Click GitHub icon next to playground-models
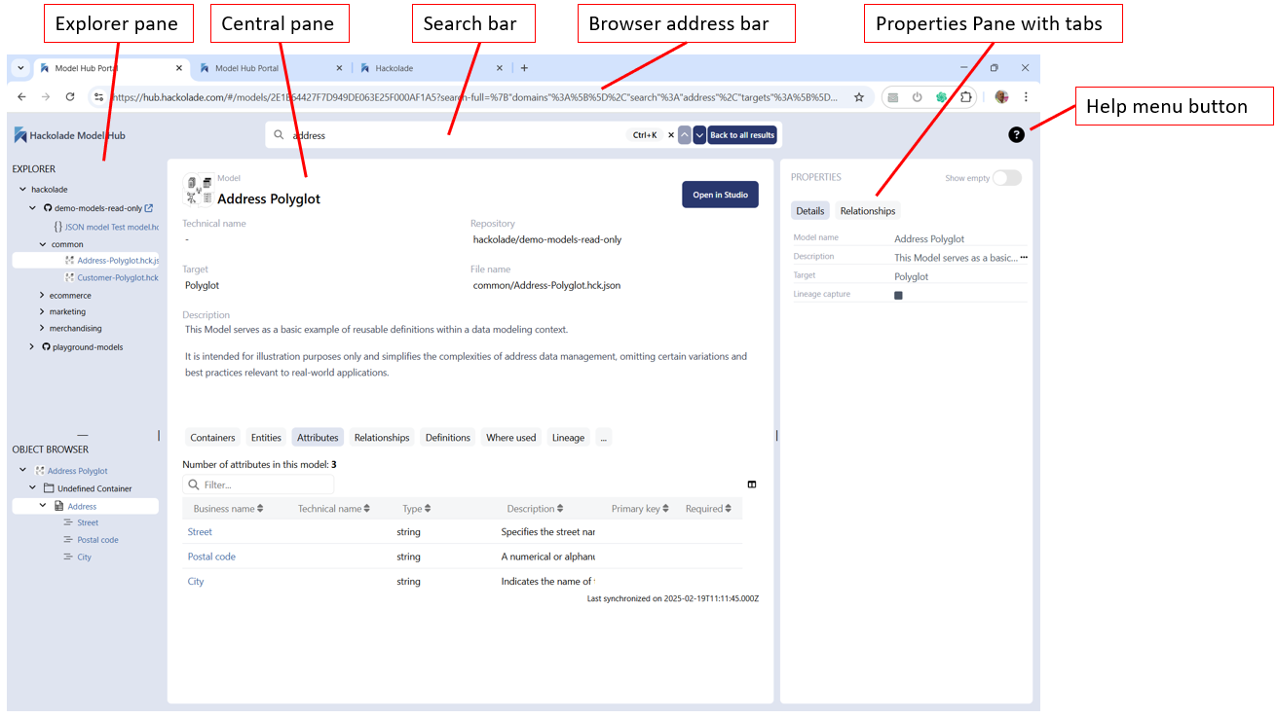The width and height of the screenshot is (1277, 718). point(46,346)
